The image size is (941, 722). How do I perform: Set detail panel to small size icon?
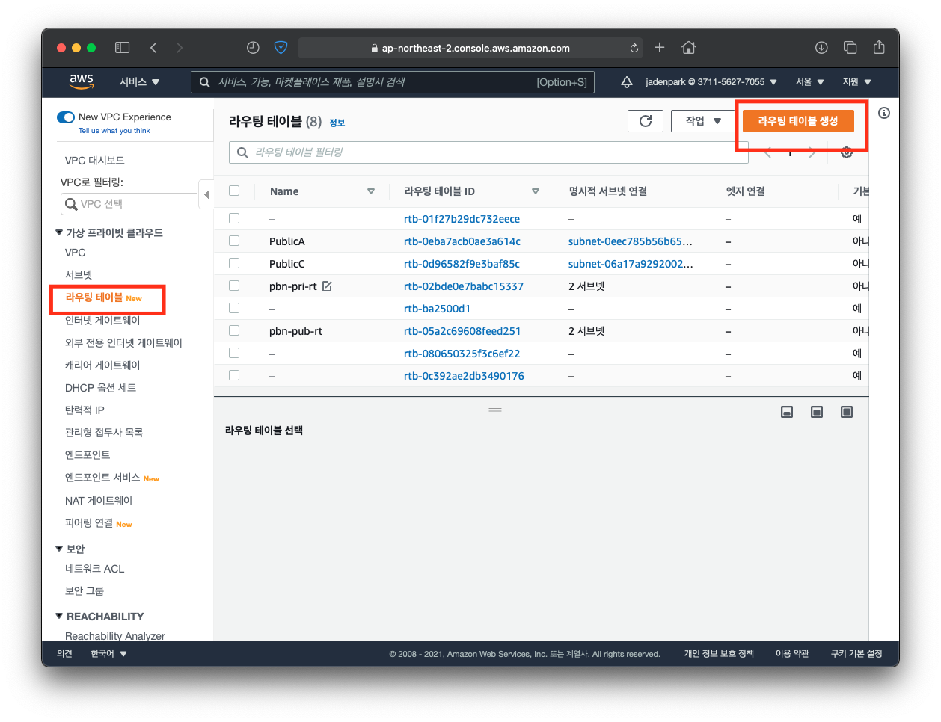[x=787, y=412]
